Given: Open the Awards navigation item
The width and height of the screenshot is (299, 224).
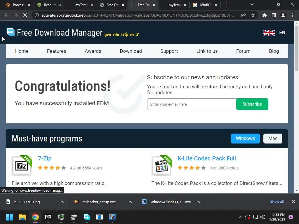Looking at the screenshot, I should tap(93, 51).
